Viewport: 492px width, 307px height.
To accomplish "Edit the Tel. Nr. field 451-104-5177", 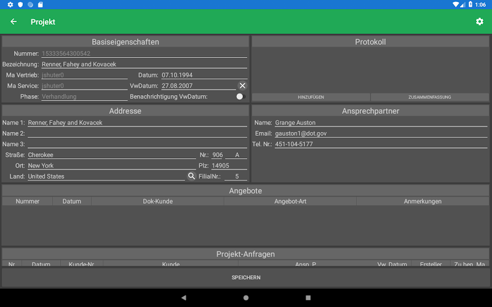I will point(381,144).
